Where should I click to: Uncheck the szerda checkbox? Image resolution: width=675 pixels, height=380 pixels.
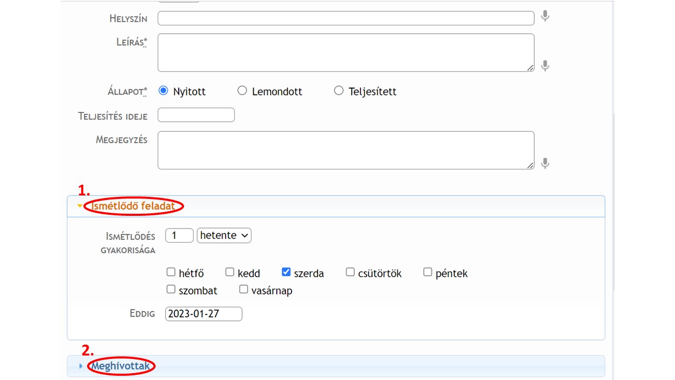click(286, 272)
